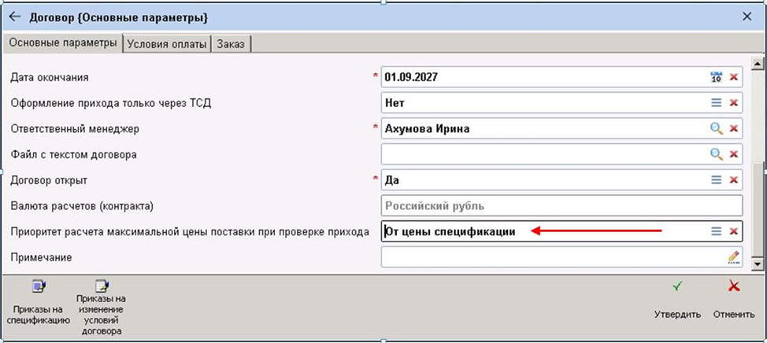Clear the Ответственный менеджер field
Image resolution: width=767 pixels, height=343 pixels.
[734, 128]
